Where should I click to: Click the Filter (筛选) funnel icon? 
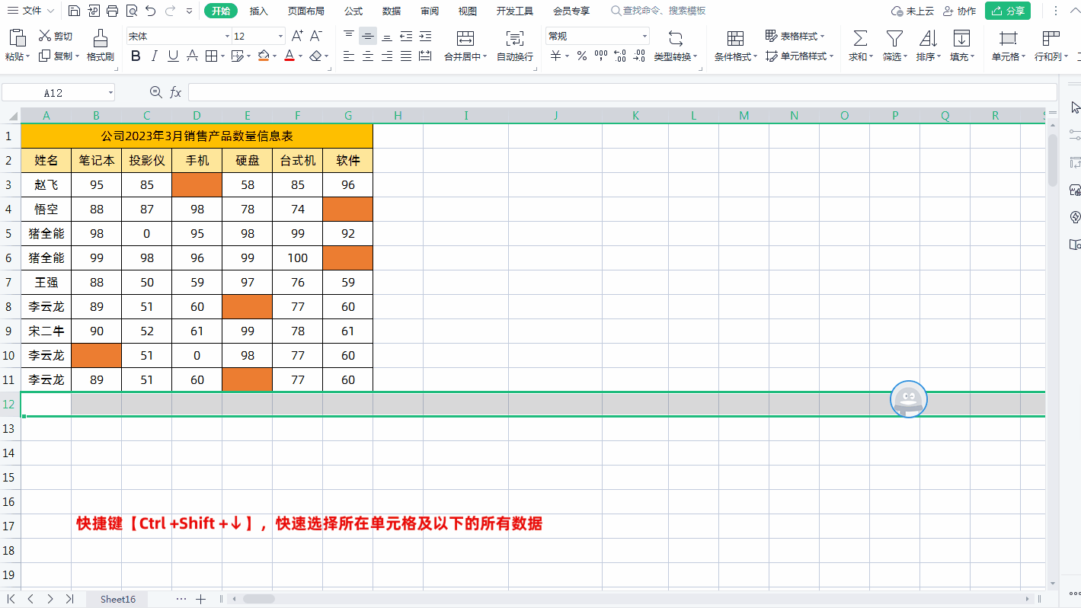pos(894,38)
